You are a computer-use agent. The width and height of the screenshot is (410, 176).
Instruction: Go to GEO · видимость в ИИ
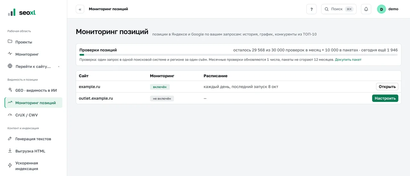click(x=33, y=90)
